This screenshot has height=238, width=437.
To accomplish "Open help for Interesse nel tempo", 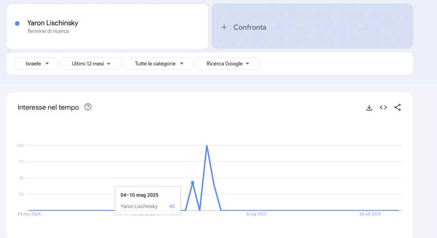I will [x=88, y=107].
